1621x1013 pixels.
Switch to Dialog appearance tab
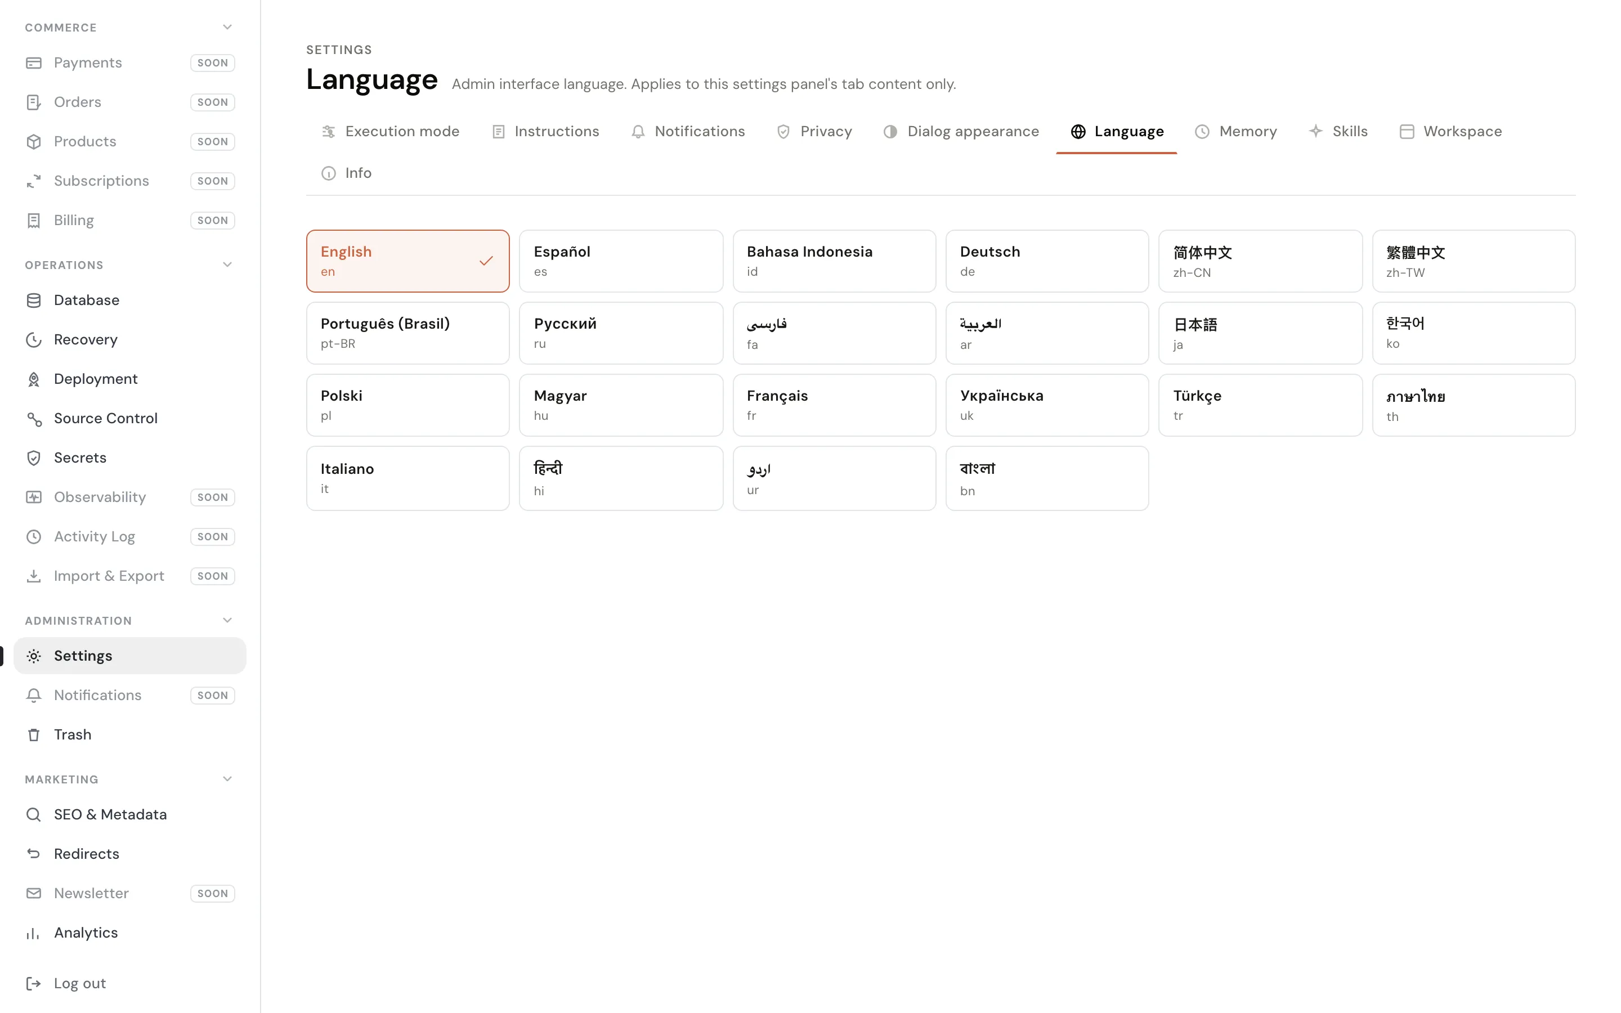click(x=961, y=132)
